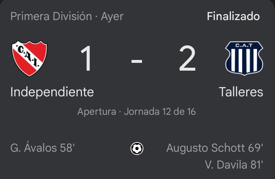Select the Primera División league label
The width and height of the screenshot is (275, 179).
pos(51,16)
